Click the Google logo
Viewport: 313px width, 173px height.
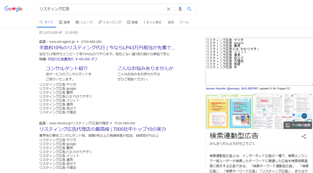pos(14,9)
